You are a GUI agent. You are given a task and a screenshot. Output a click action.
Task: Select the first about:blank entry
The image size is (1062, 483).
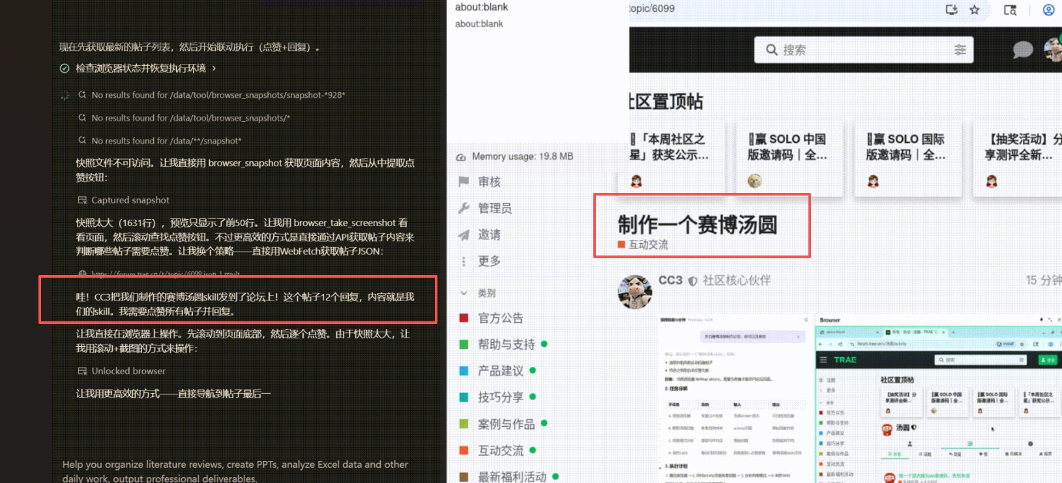(481, 7)
